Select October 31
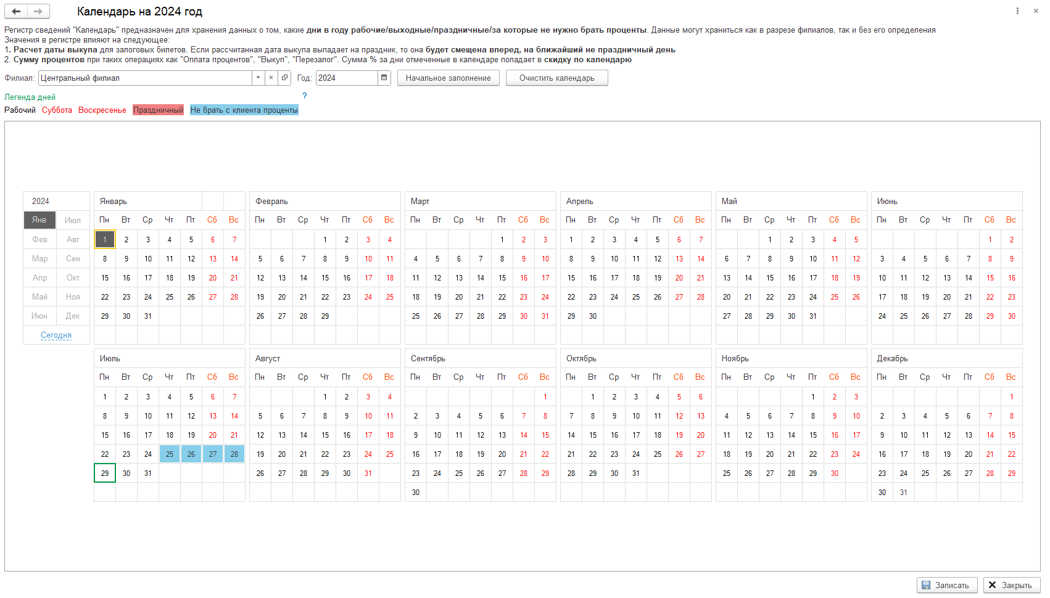Viewport: 1050px width, 598px height. click(x=636, y=473)
